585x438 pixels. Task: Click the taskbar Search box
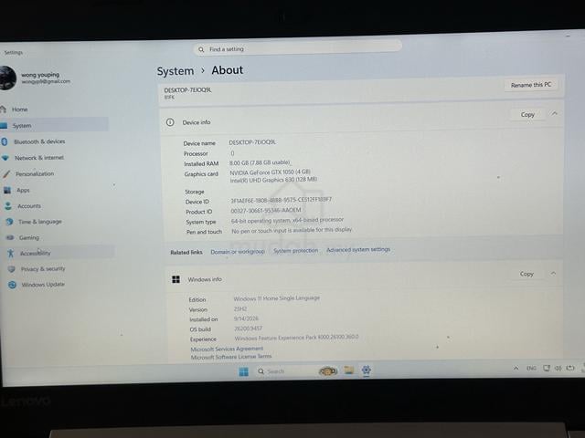click(284, 371)
